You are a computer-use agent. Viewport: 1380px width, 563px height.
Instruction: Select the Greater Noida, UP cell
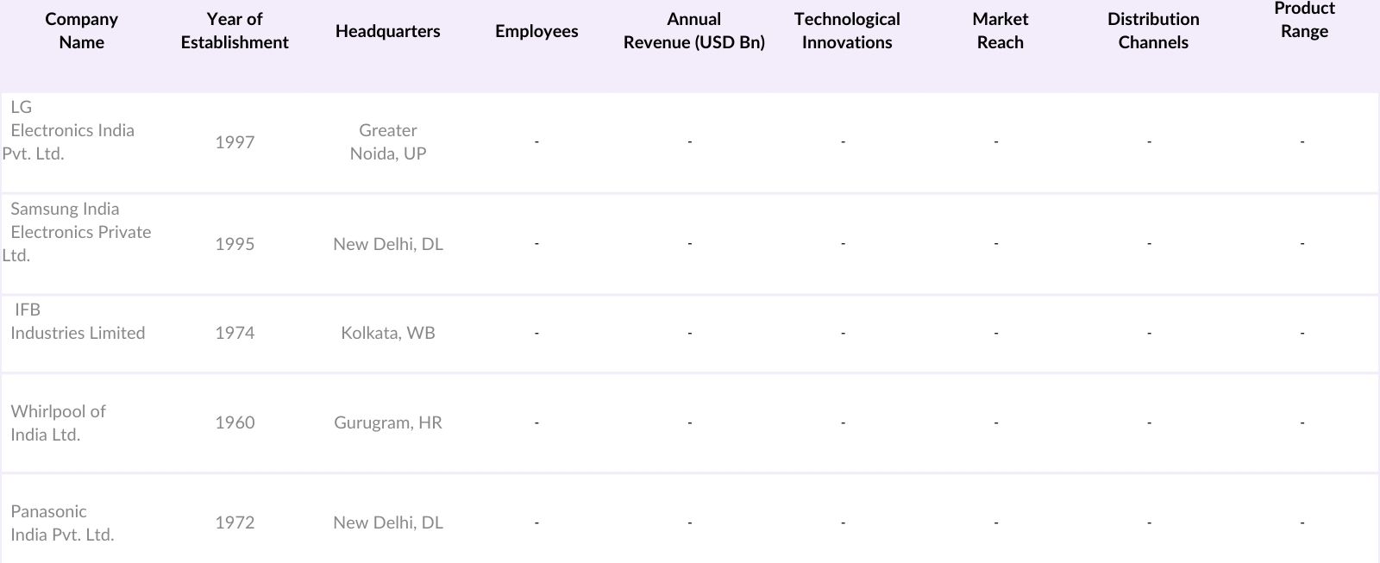pos(388,141)
